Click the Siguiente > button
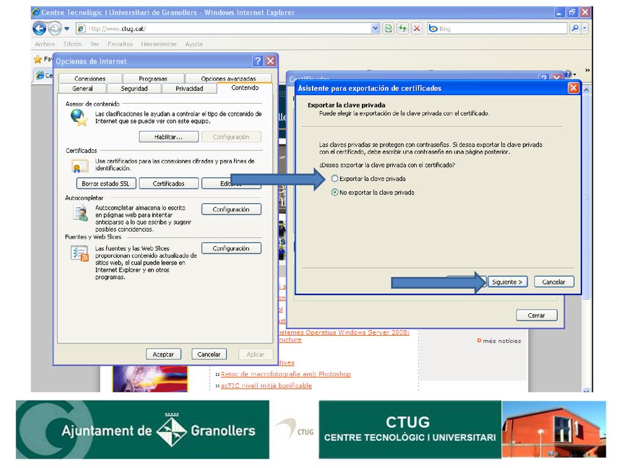Viewport: 624px width, 468px height. coord(507,282)
